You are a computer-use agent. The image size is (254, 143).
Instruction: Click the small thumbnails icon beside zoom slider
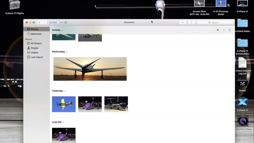tap(51, 23)
